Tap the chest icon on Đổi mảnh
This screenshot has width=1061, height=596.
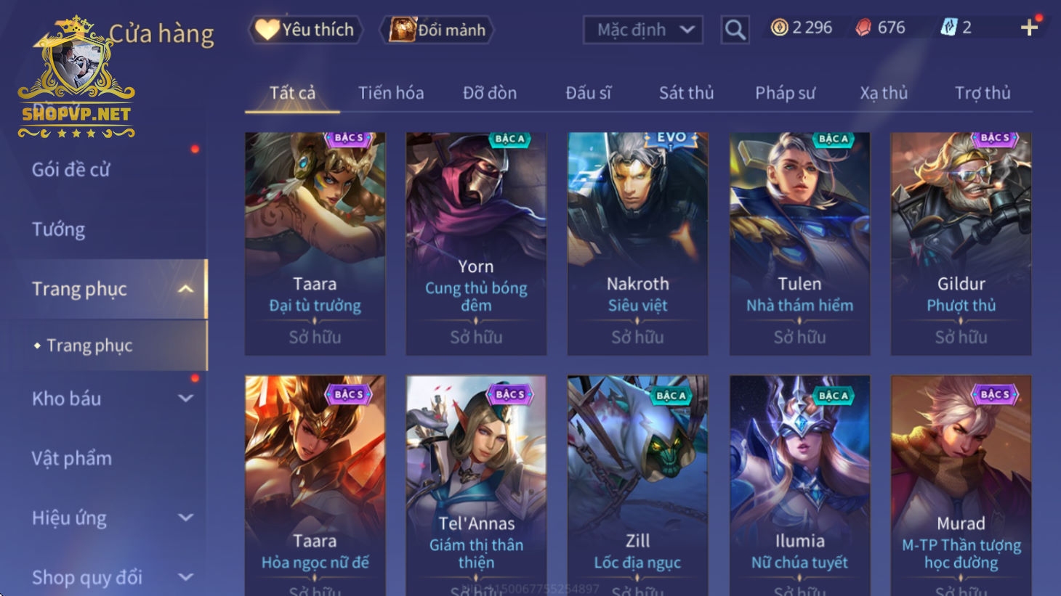pos(402,30)
